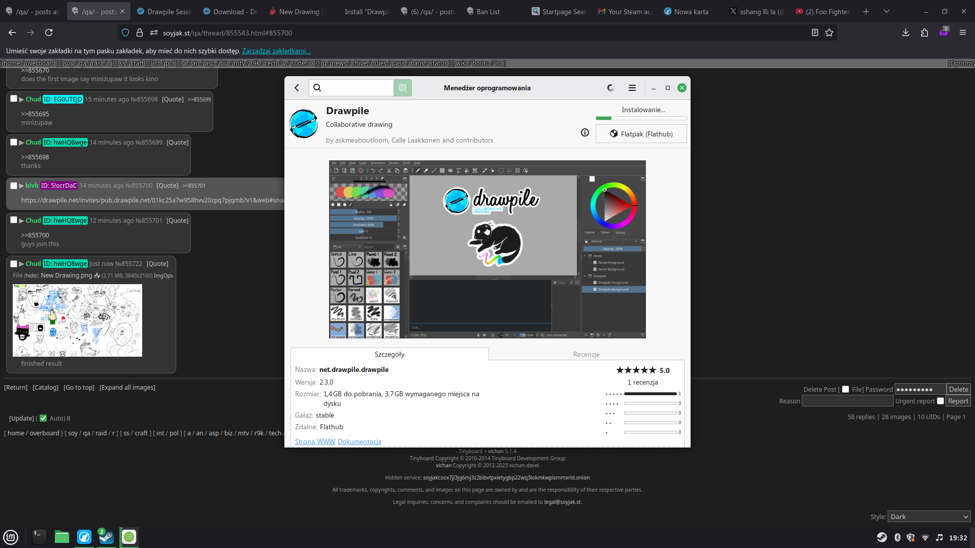Click the info icon beside Flatpak button
The width and height of the screenshot is (975, 548).
pyautogui.click(x=585, y=132)
